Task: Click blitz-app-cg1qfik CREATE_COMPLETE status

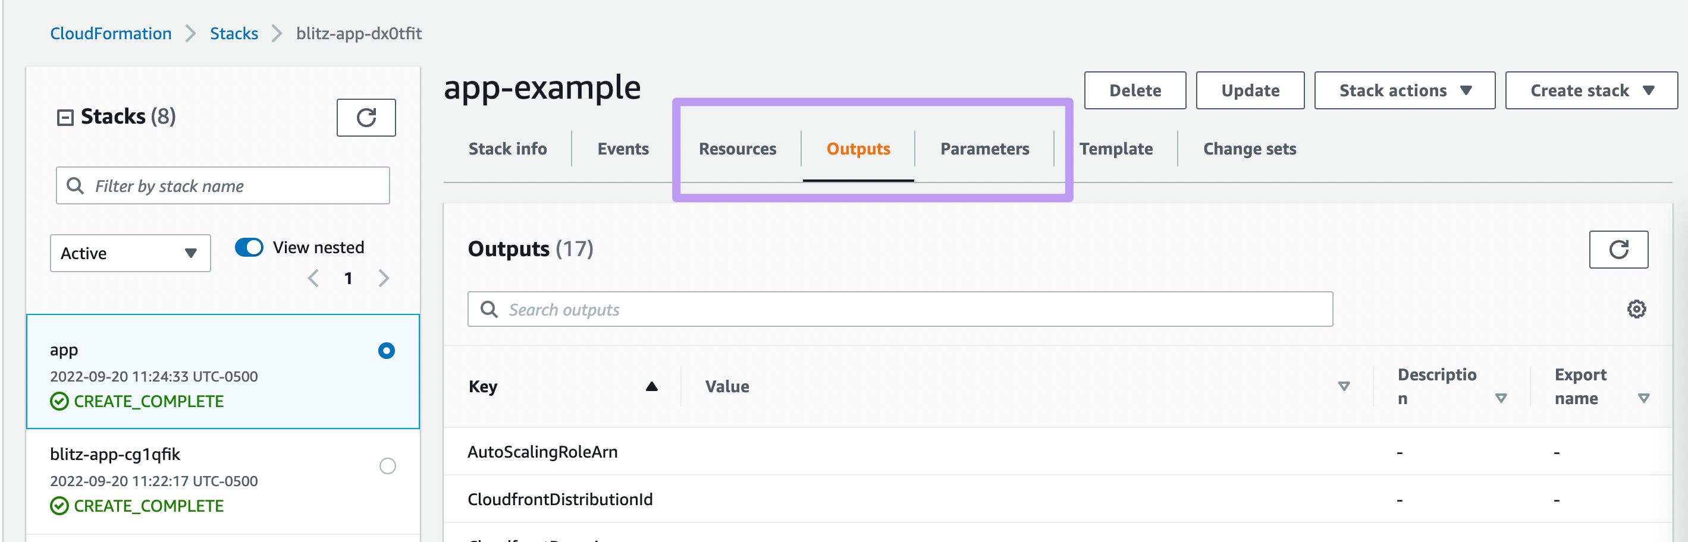Action: click(137, 506)
